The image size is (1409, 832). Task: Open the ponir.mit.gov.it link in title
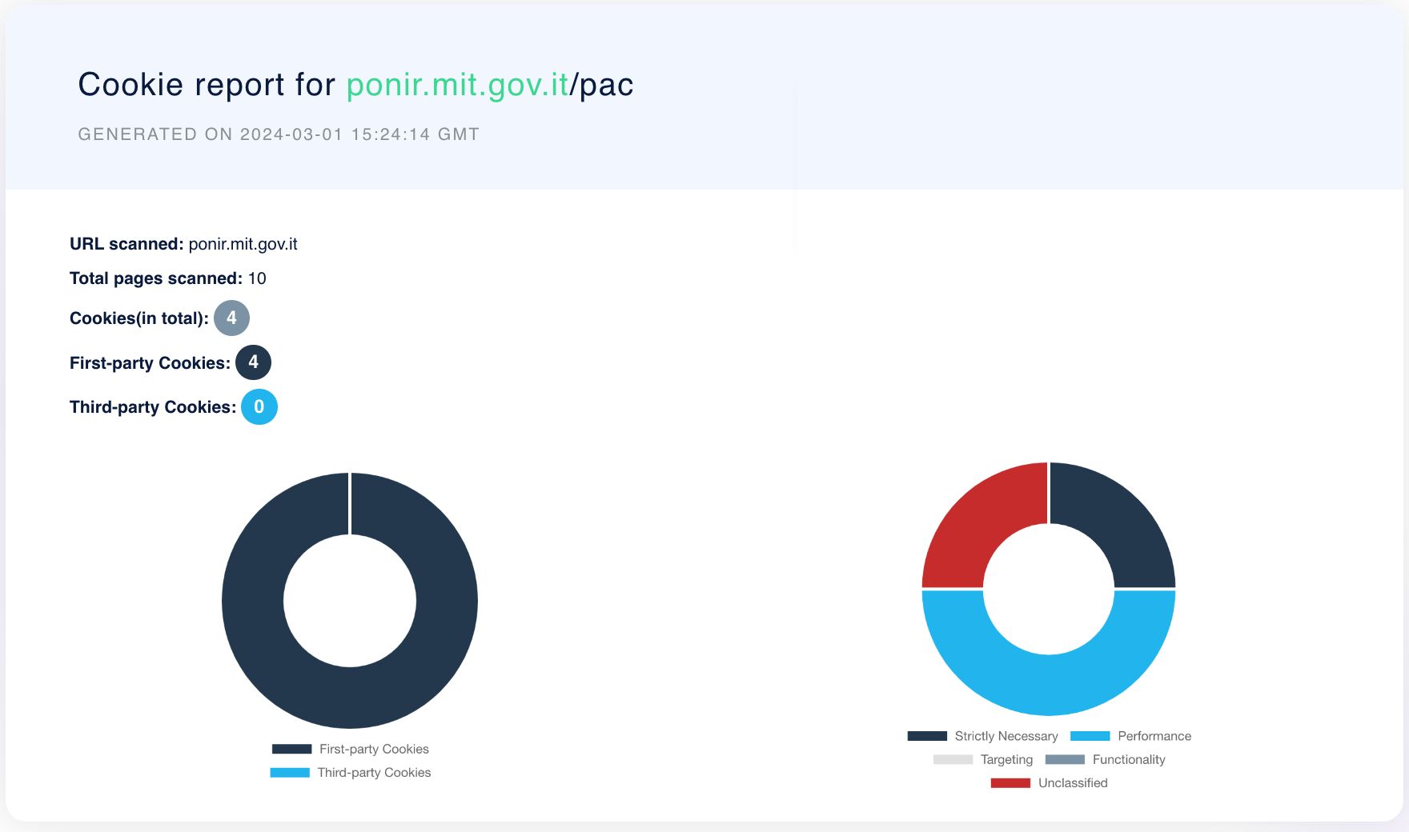[x=457, y=85]
